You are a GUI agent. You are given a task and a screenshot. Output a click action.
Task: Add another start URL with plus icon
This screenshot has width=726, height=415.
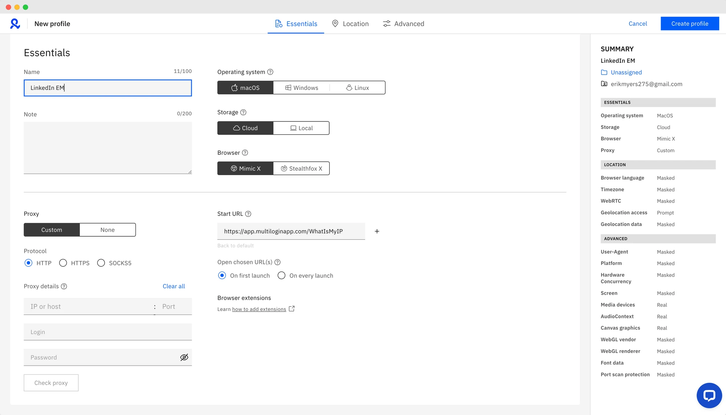tap(377, 231)
